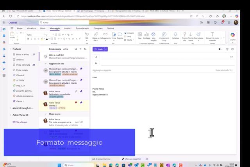
Task: Open the Inserisci ribbon tab
Action: click(x=68, y=28)
